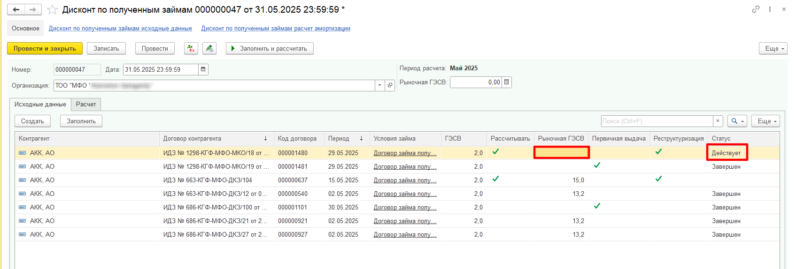The width and height of the screenshot is (796, 269).
Task: Select code cell 000000921
Action: (x=299, y=221)
